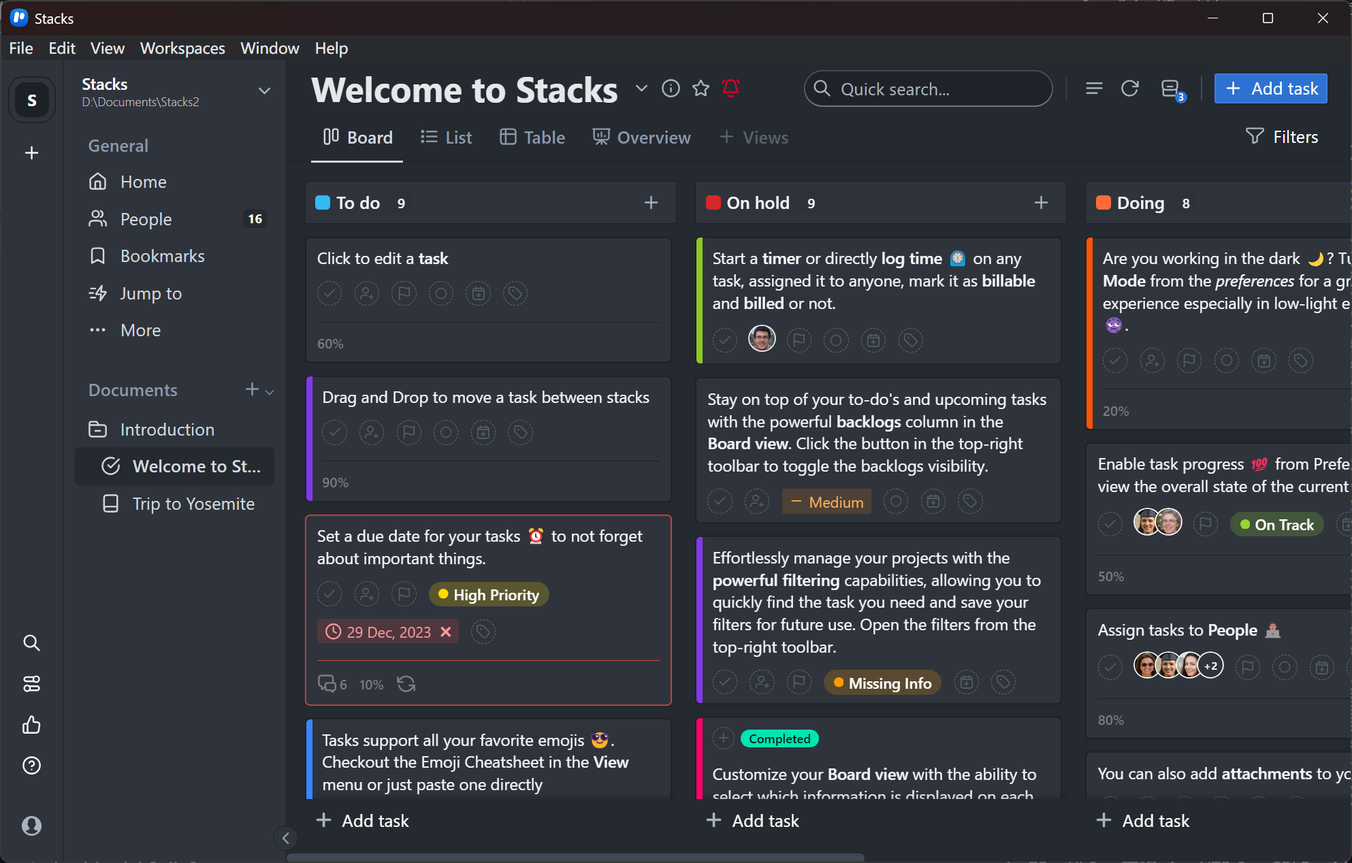This screenshot has height=863, width=1352.
Task: Expand the Documents add chevron
Action: coord(270,391)
